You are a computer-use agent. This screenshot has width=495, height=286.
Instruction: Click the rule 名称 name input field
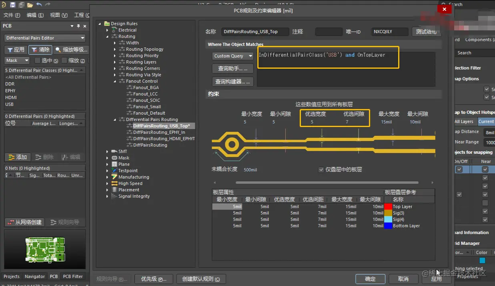(x=255, y=32)
